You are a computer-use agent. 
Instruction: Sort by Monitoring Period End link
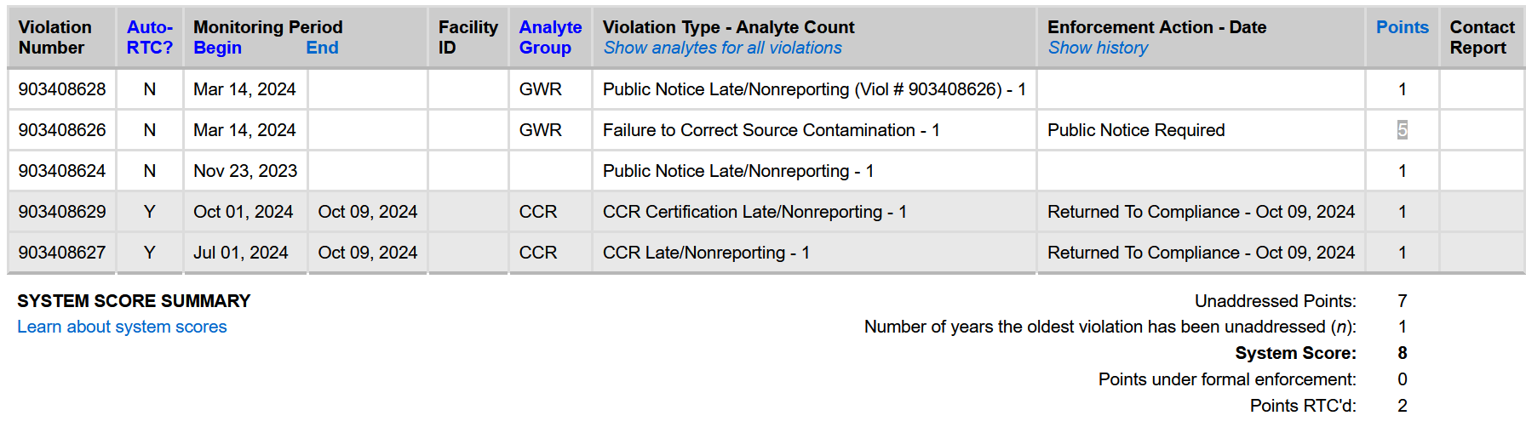(322, 48)
